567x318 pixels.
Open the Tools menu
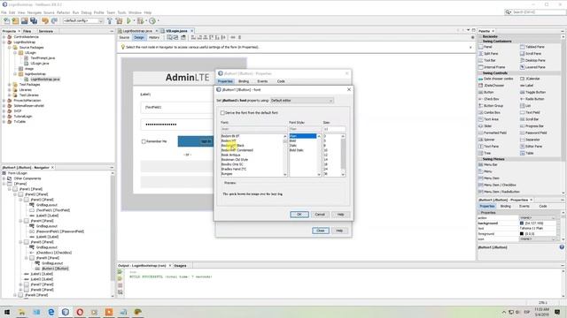point(122,12)
